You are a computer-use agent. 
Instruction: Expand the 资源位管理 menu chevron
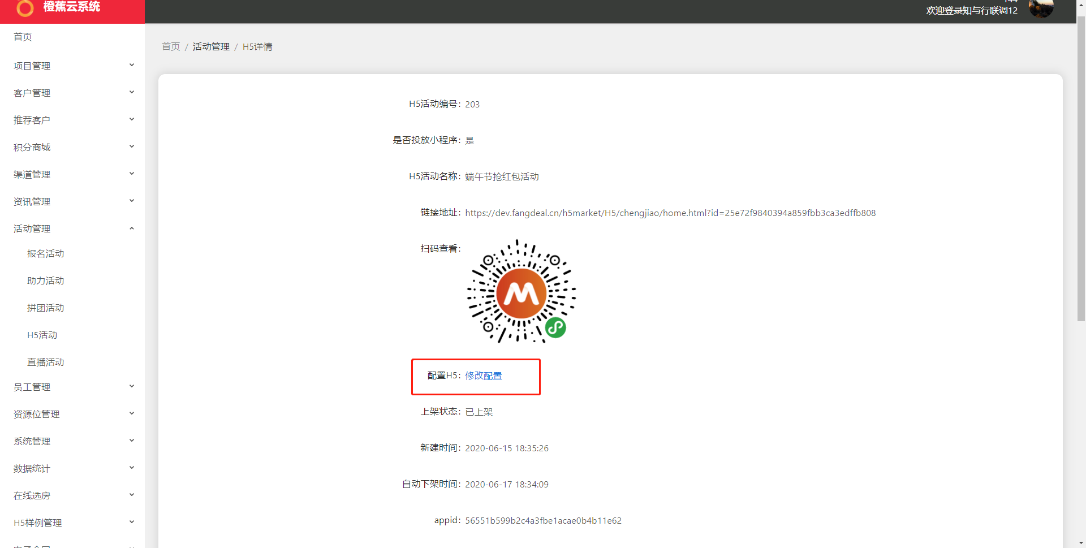[132, 413]
